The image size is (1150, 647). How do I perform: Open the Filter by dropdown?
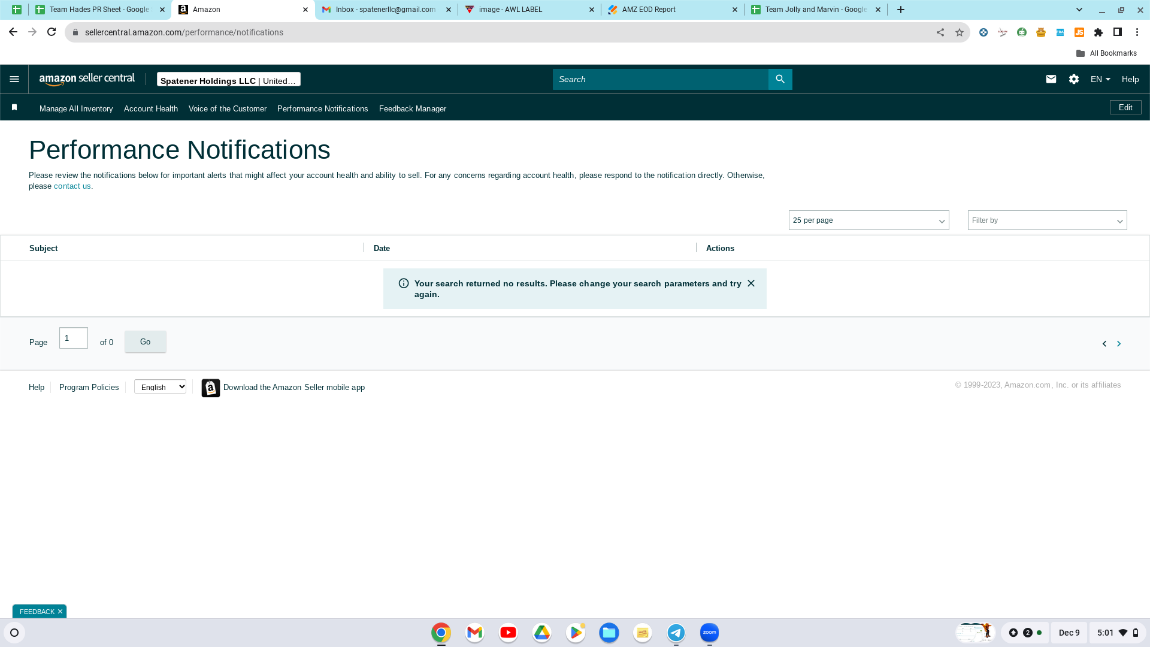coord(1048,220)
